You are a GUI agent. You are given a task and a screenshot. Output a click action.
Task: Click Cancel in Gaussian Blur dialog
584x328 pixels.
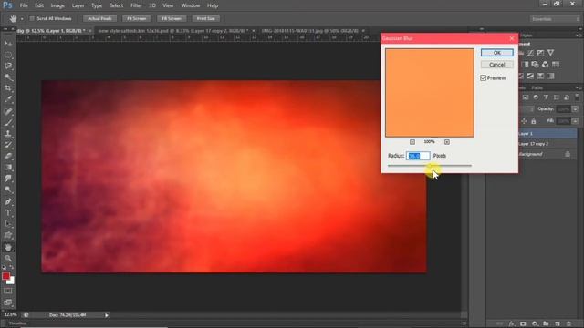pos(496,65)
